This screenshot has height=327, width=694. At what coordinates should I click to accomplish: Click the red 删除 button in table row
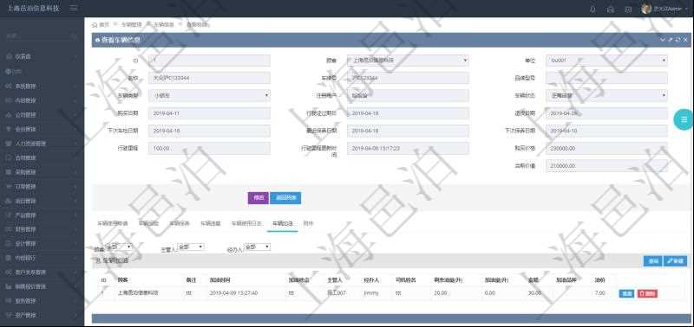[x=647, y=293]
